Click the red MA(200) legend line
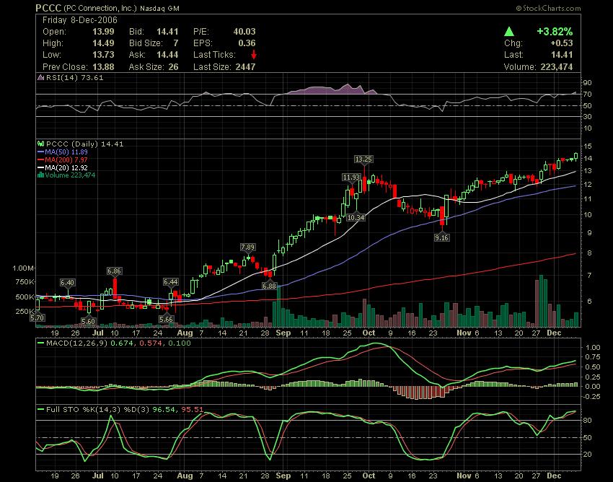 tap(40, 159)
